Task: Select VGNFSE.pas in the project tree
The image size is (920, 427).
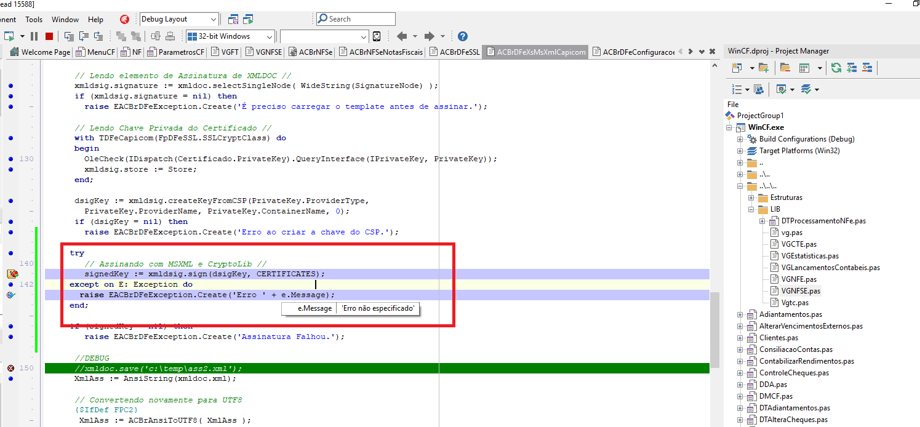Action: click(x=799, y=291)
